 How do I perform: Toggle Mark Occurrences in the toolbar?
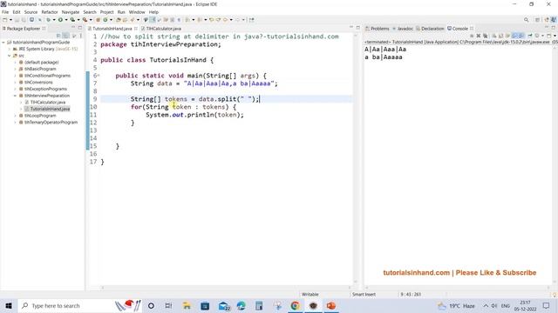pyautogui.click(x=153, y=20)
